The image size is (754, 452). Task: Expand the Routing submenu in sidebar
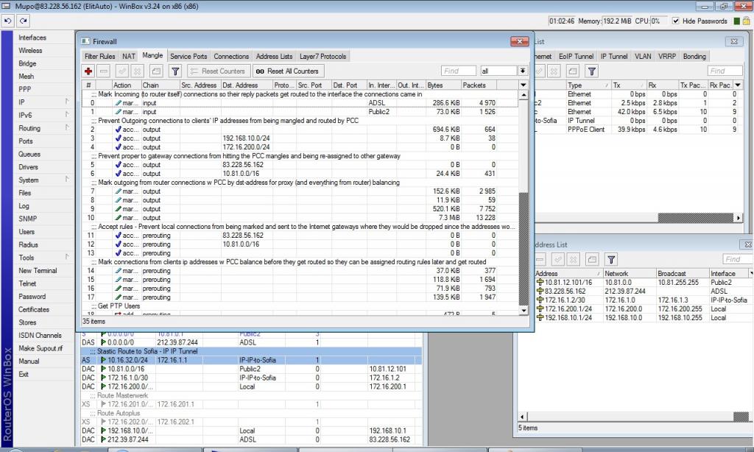pyautogui.click(x=66, y=128)
